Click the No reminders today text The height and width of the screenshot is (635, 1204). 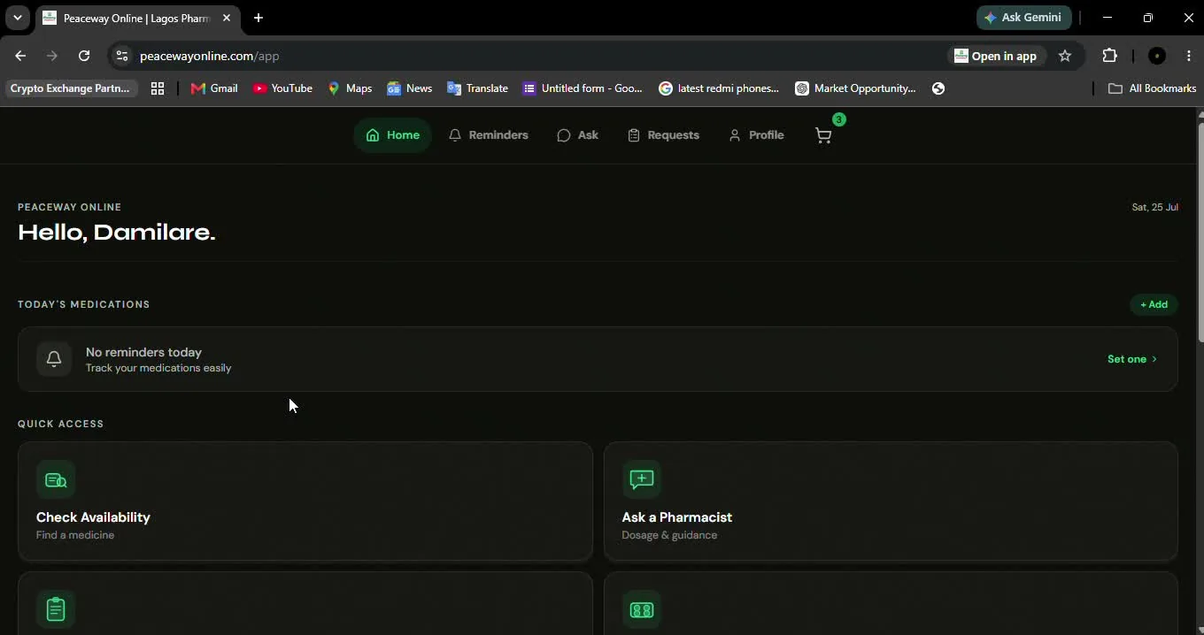click(143, 352)
